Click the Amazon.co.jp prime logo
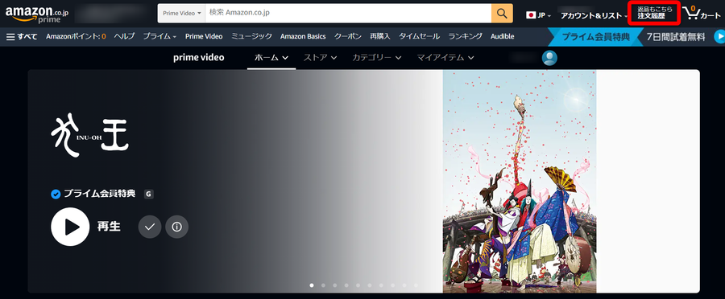Screen dimensions: 725x299 [36, 14]
